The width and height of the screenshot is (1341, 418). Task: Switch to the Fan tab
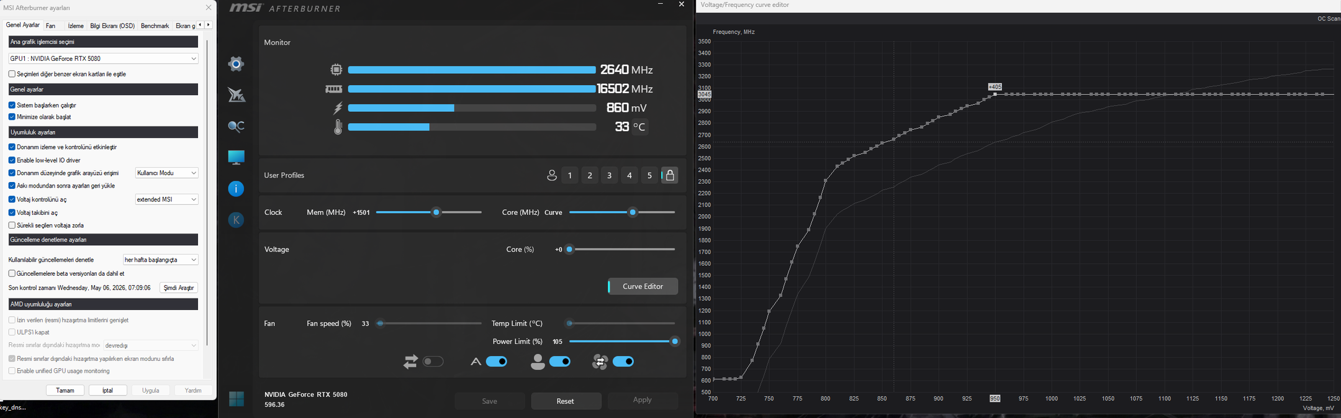coord(51,25)
